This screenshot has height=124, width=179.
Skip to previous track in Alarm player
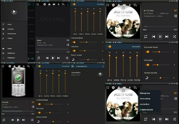click(47, 58)
